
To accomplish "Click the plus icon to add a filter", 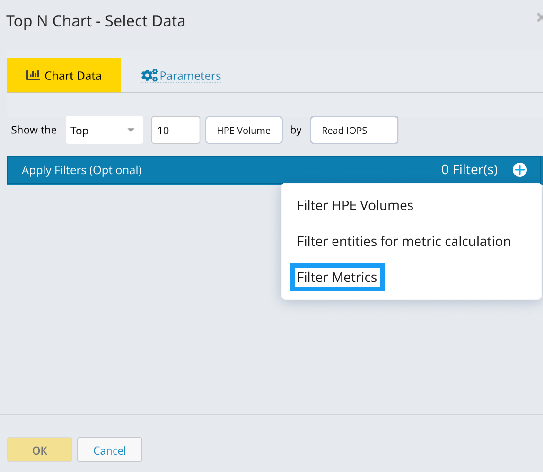I will tap(519, 170).
